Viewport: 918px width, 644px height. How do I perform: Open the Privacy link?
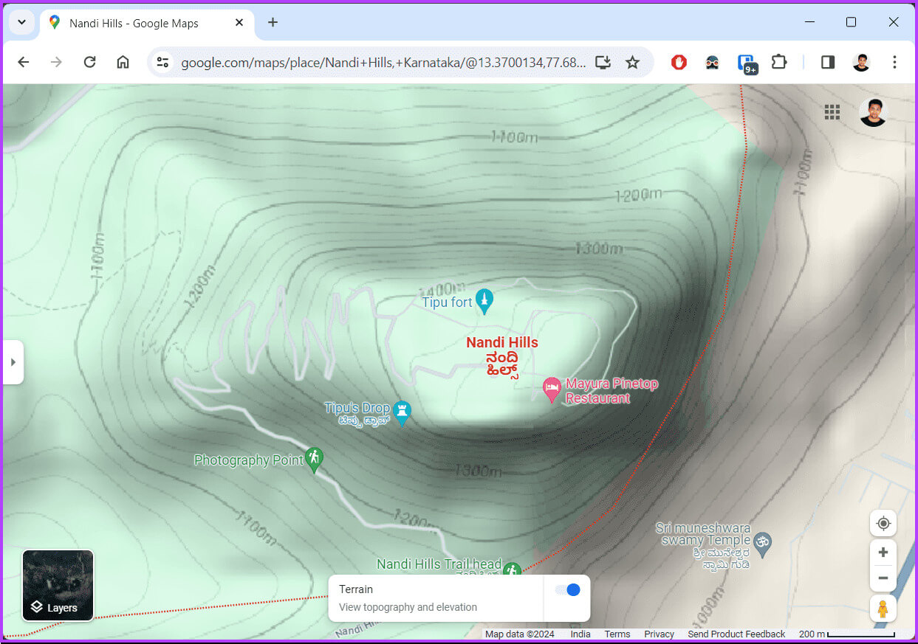tap(659, 634)
